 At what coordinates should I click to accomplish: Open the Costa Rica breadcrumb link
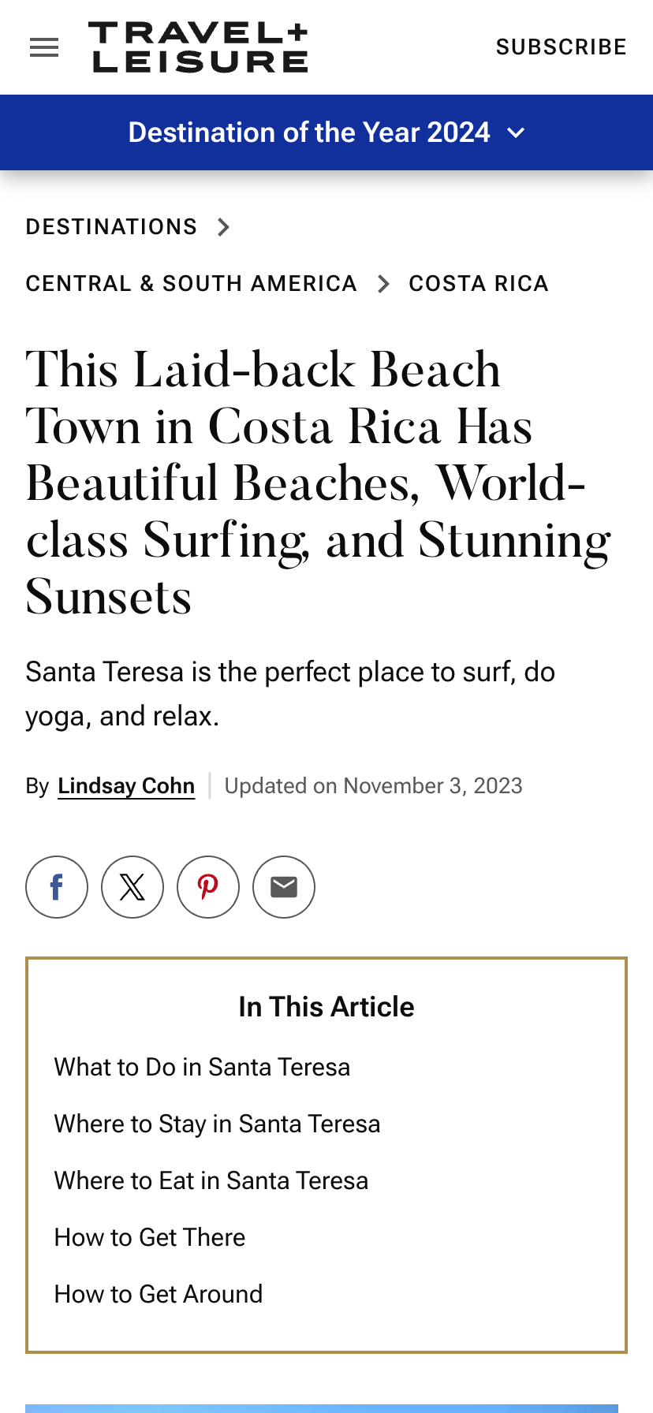coord(478,284)
